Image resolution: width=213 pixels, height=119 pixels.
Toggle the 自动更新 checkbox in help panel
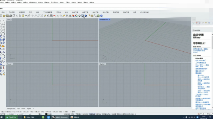pos(193,30)
